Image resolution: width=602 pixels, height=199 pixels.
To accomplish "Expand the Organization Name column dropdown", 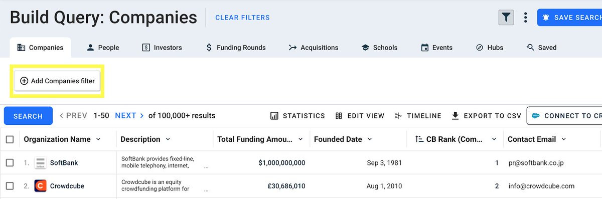I will pyautogui.click(x=98, y=139).
